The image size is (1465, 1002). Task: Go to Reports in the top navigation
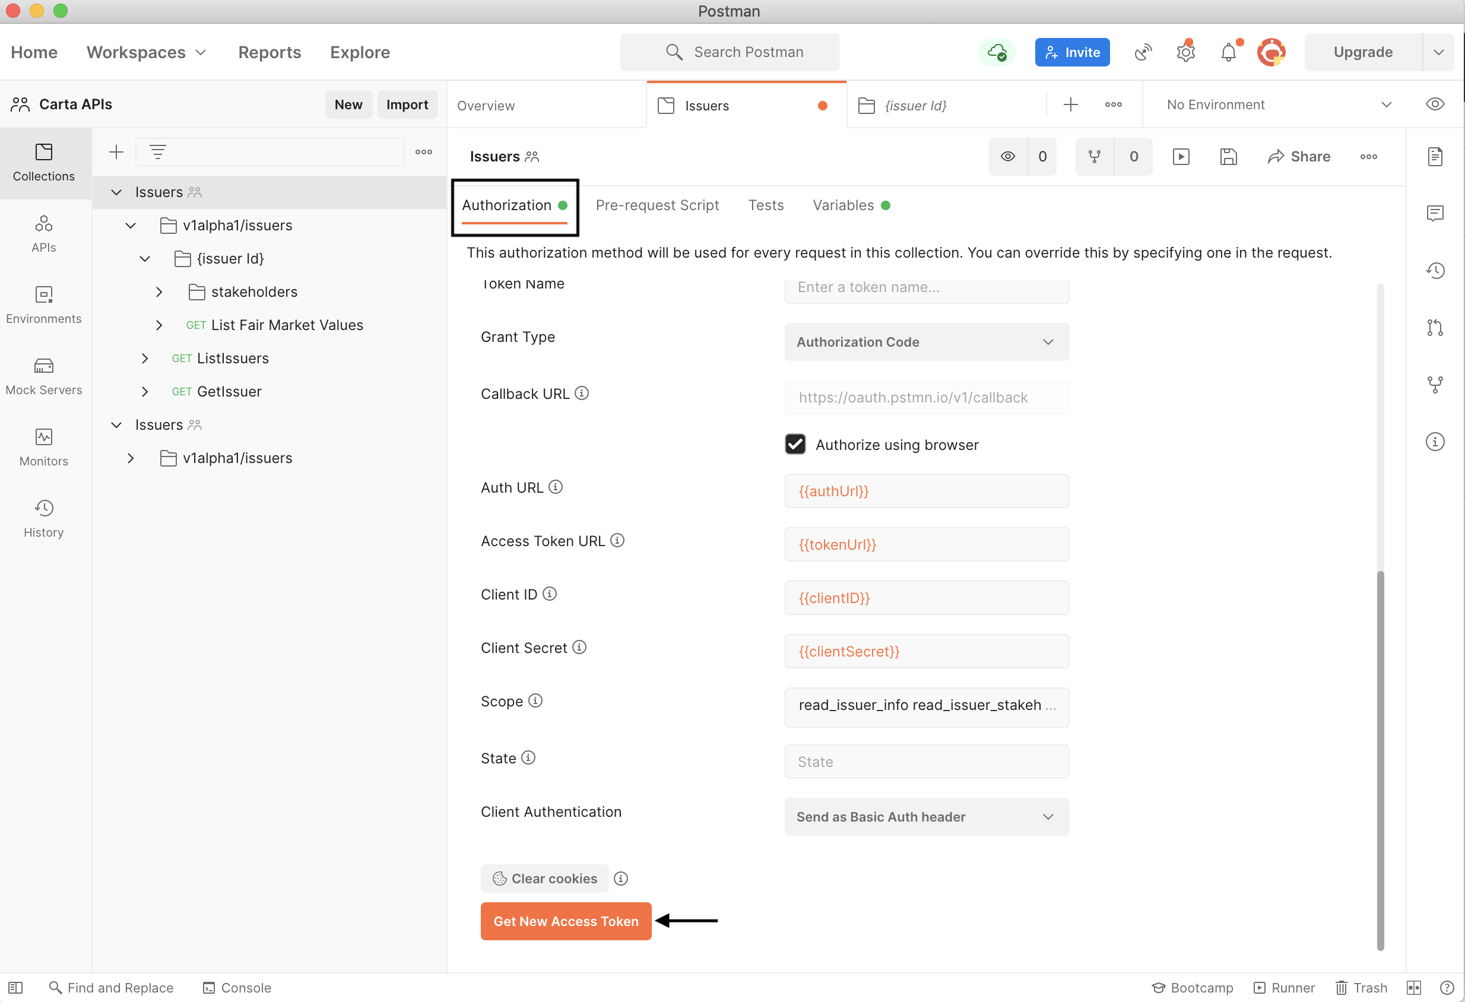point(270,52)
